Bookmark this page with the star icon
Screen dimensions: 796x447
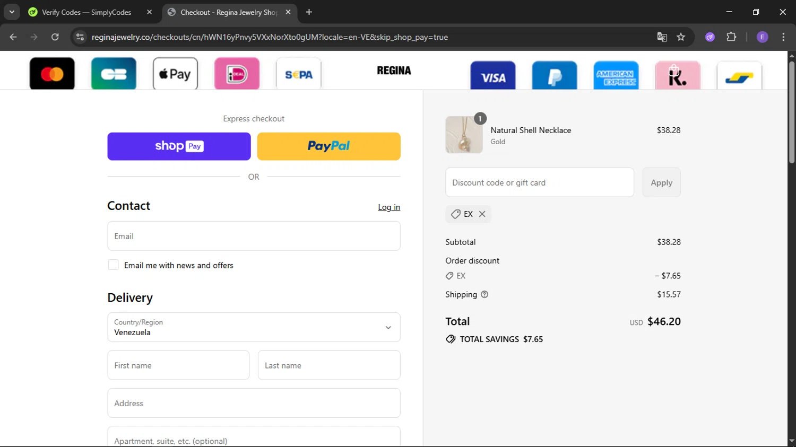(x=681, y=37)
